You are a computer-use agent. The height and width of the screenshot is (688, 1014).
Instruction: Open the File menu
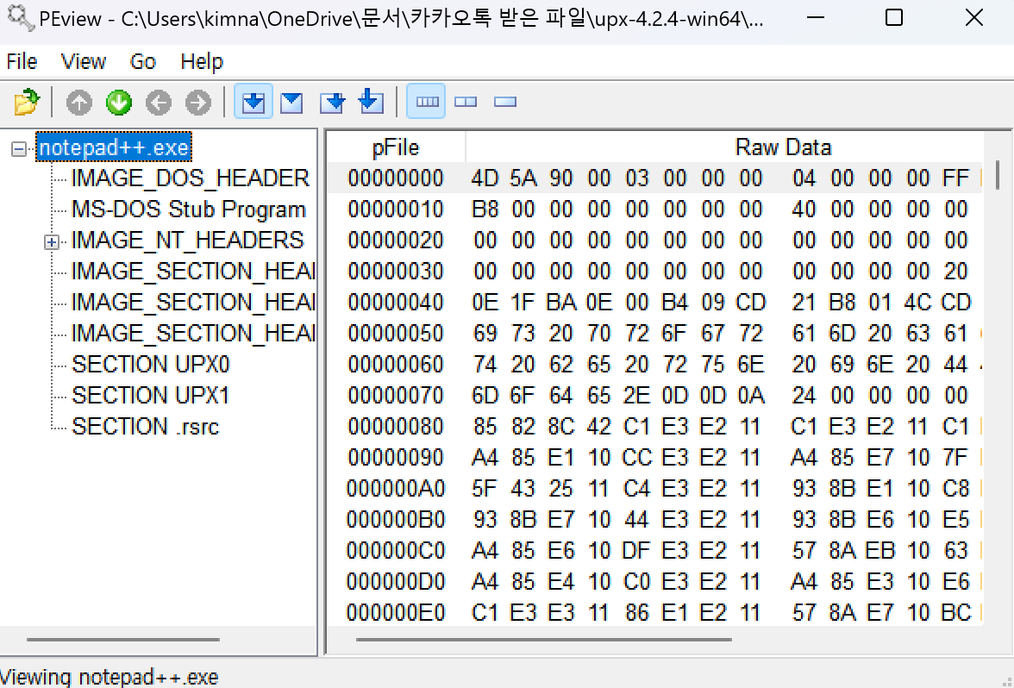click(x=22, y=61)
